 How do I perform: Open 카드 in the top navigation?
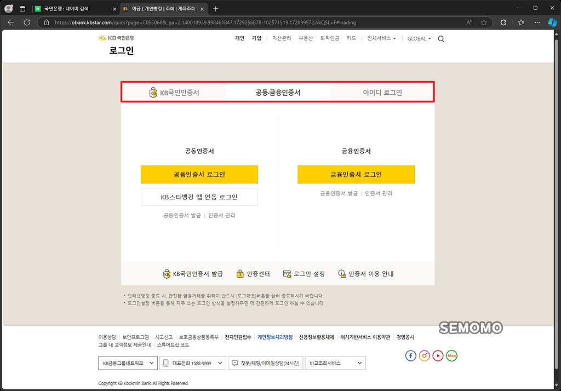(x=351, y=38)
